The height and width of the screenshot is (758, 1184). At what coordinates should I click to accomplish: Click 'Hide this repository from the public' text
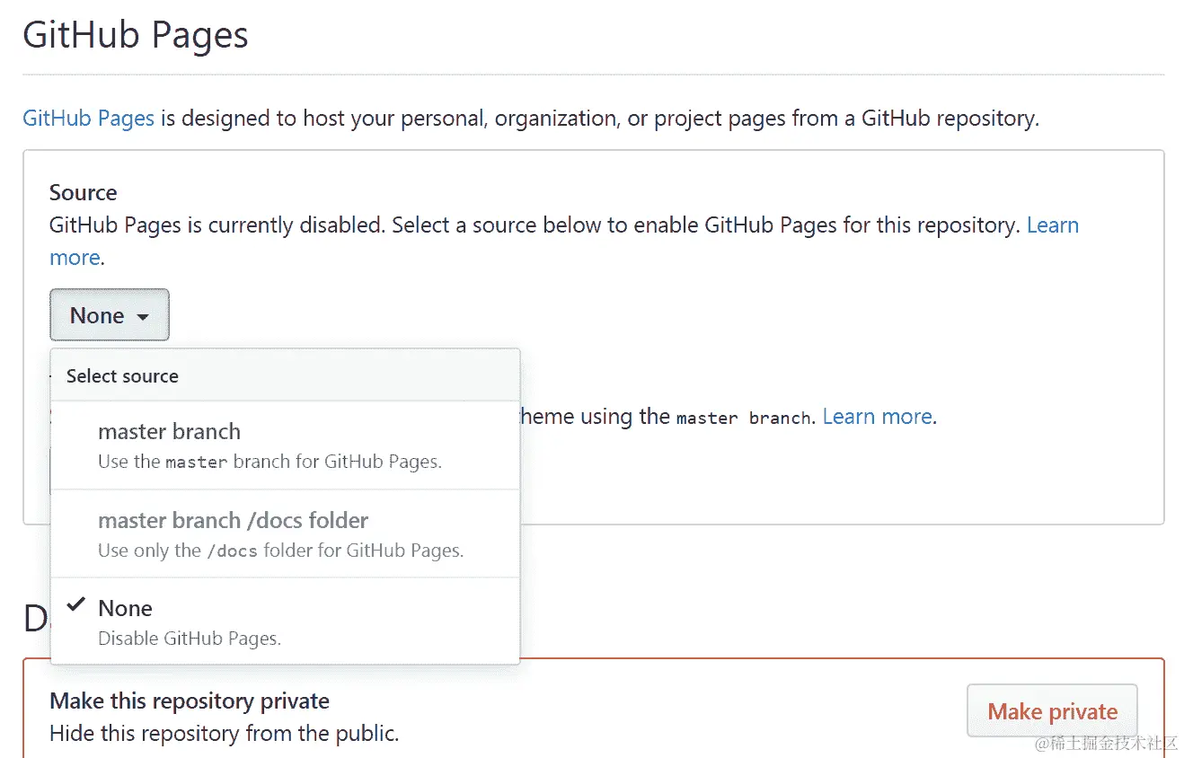[224, 733]
